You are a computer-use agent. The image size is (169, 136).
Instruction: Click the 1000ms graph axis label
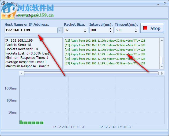click(x=11, y=88)
